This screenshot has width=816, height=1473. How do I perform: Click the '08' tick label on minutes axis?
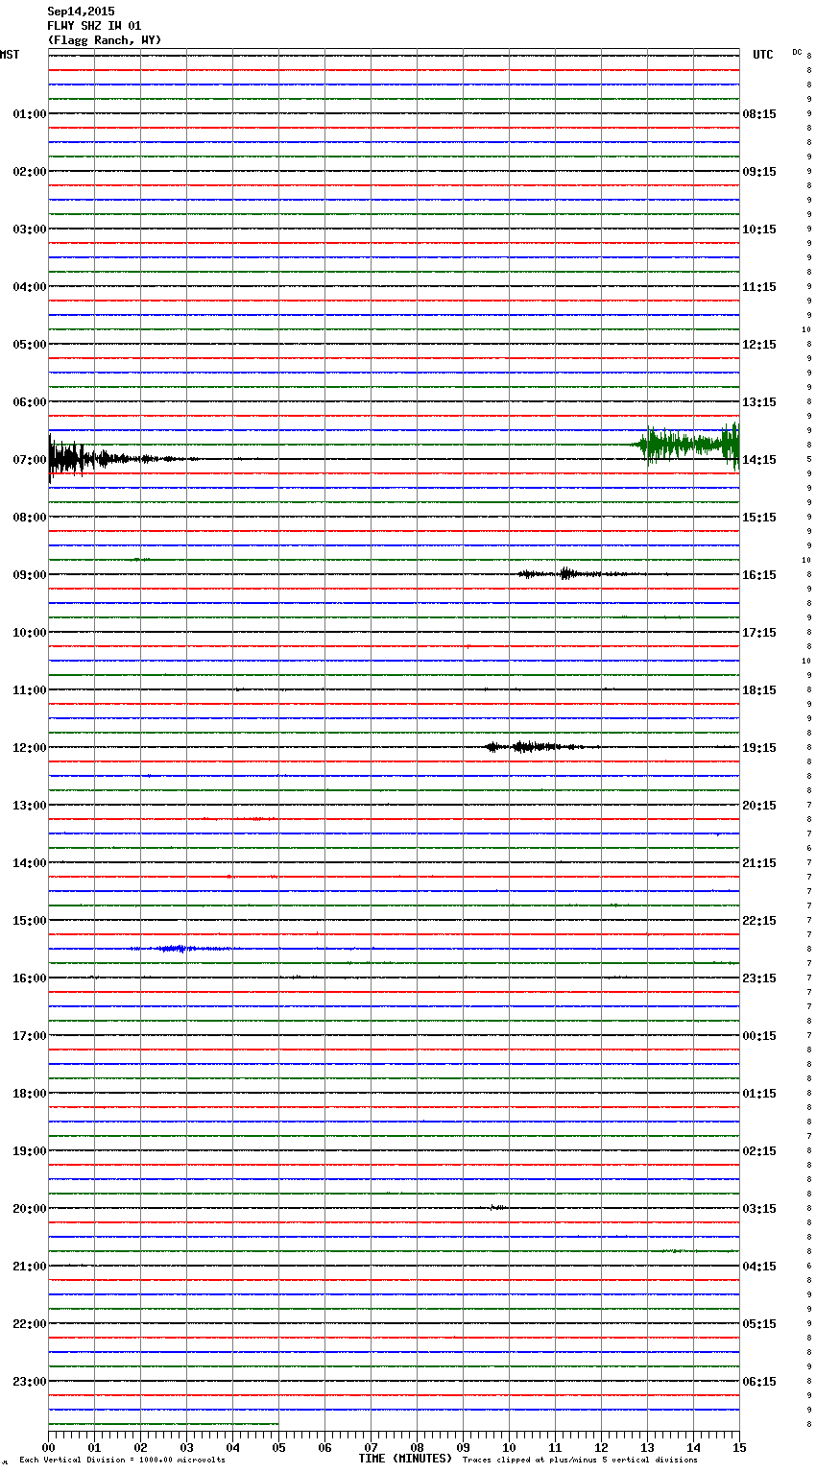(417, 1447)
